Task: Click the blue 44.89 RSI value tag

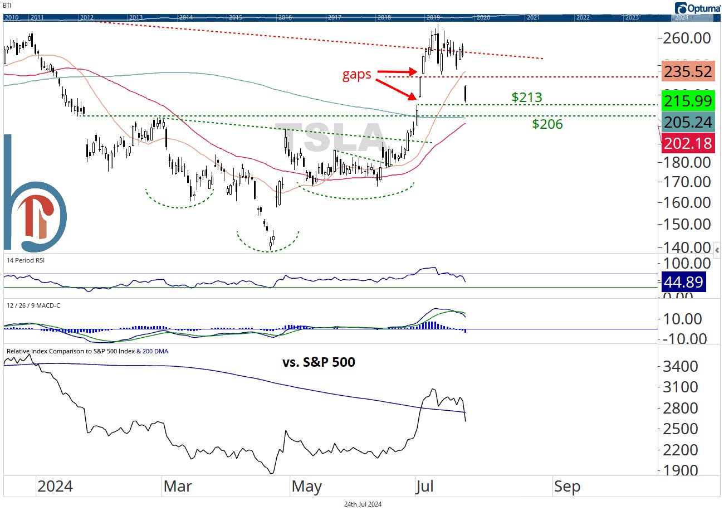Action: [x=683, y=281]
